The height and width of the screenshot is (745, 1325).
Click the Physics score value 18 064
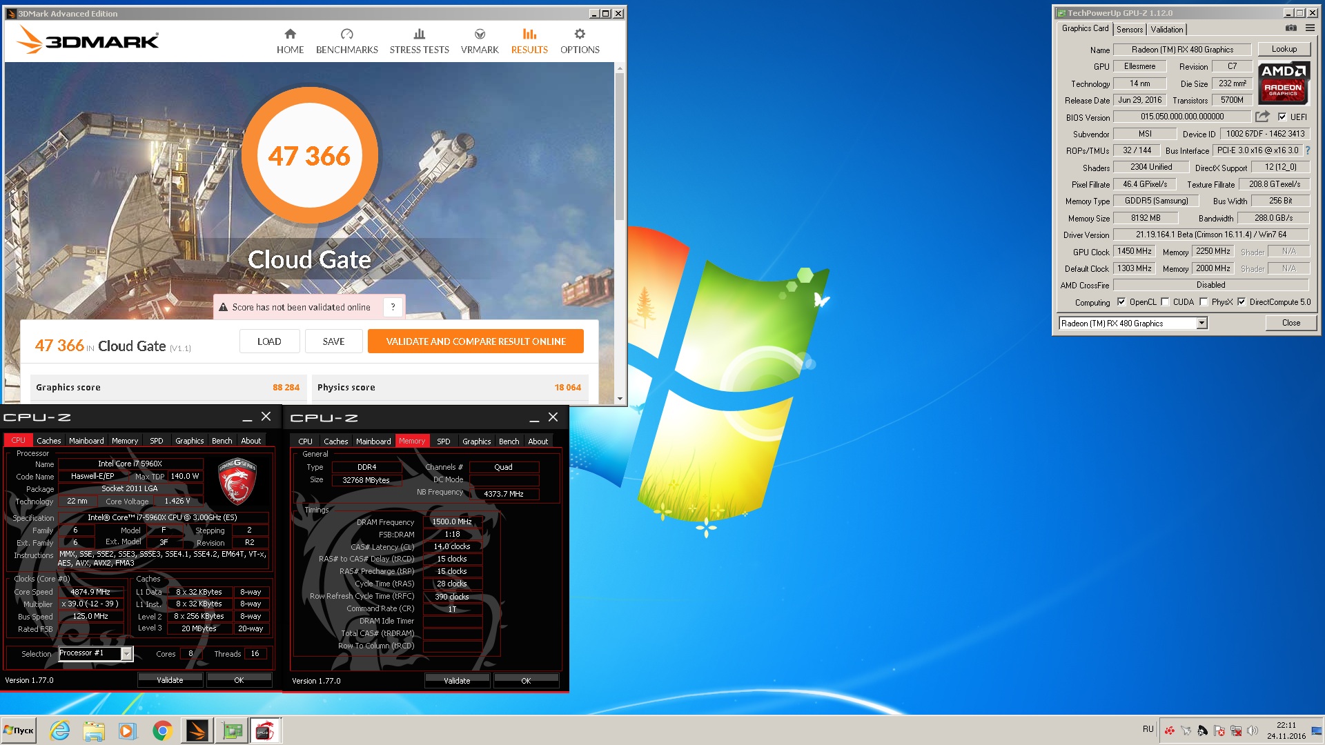click(x=568, y=388)
